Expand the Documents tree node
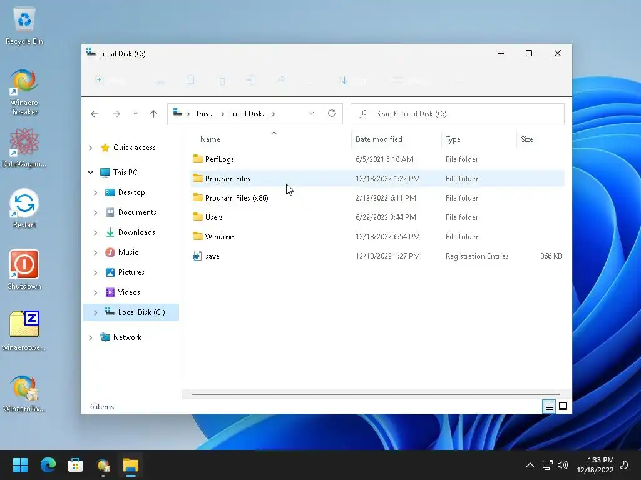This screenshot has height=480, width=641. pos(96,212)
